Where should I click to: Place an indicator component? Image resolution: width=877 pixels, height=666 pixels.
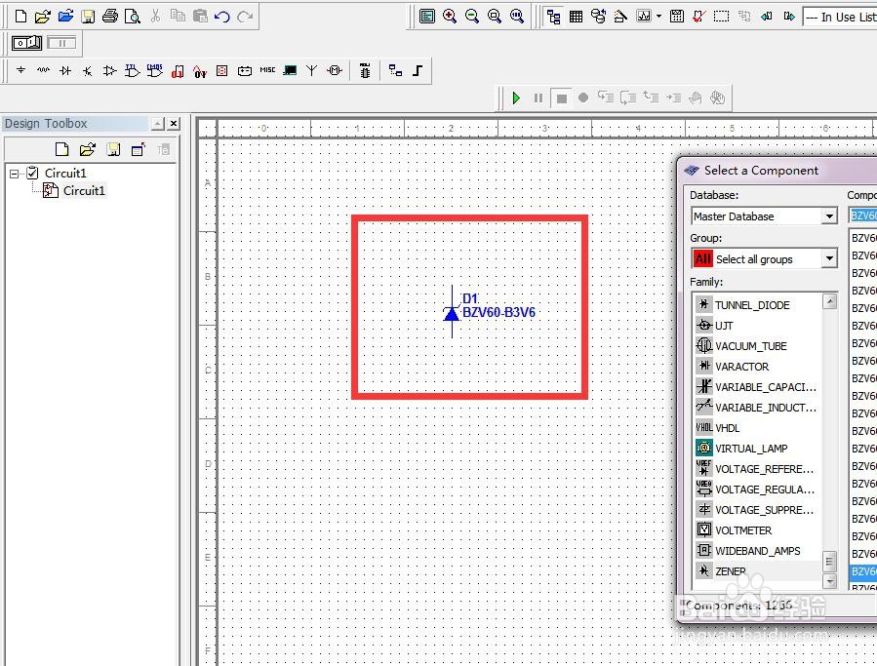[x=222, y=70]
